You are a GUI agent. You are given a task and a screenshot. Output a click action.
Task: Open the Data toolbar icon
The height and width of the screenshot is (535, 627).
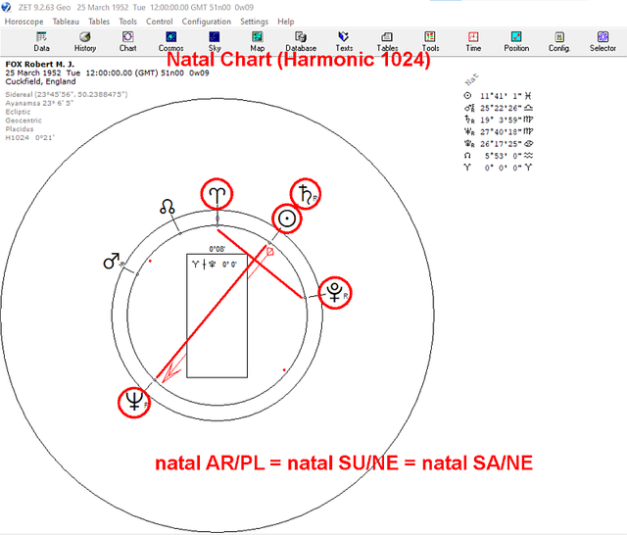tap(41, 41)
